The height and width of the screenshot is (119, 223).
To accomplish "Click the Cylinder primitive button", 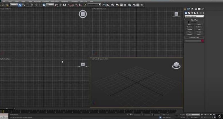I will [190, 29].
